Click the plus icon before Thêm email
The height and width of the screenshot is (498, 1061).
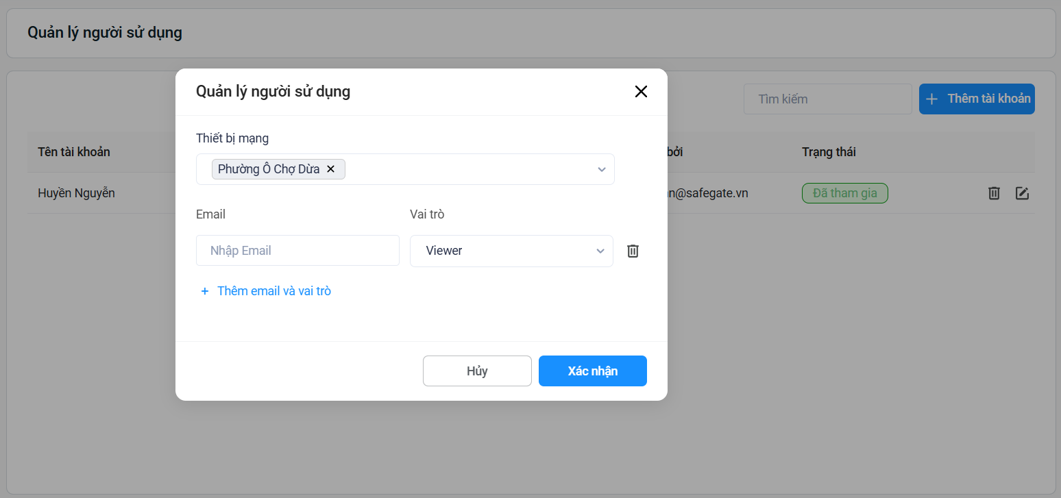coord(204,292)
